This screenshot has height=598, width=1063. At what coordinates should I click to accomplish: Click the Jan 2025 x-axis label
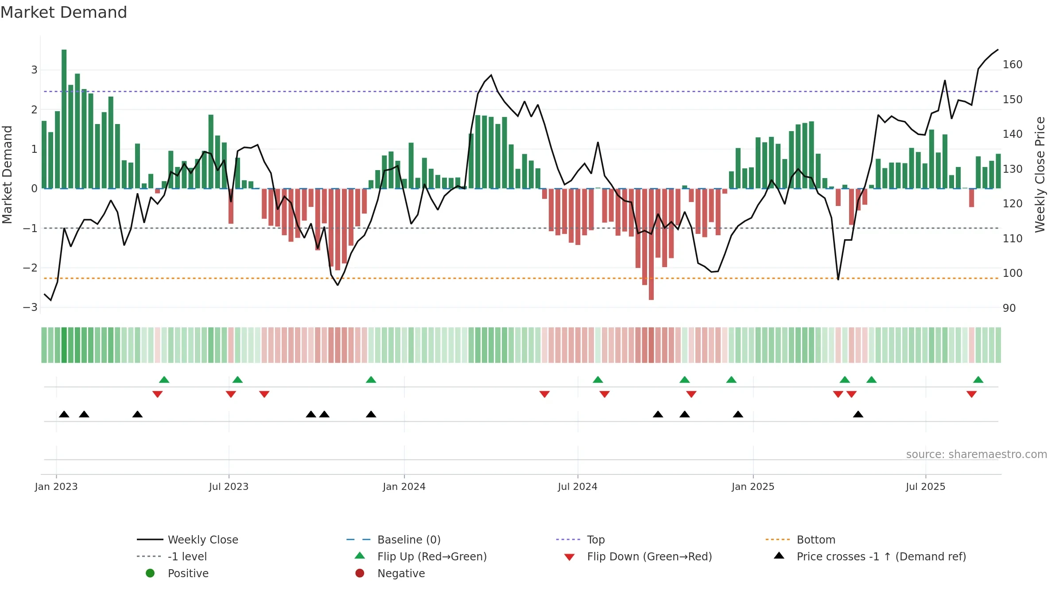pyautogui.click(x=753, y=487)
